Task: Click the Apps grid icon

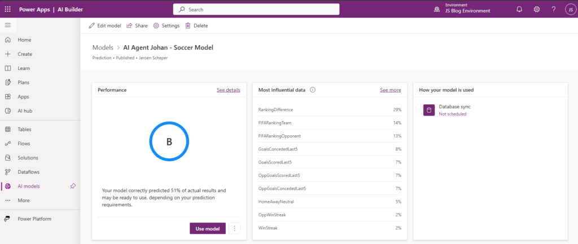Action: [x=8, y=97]
